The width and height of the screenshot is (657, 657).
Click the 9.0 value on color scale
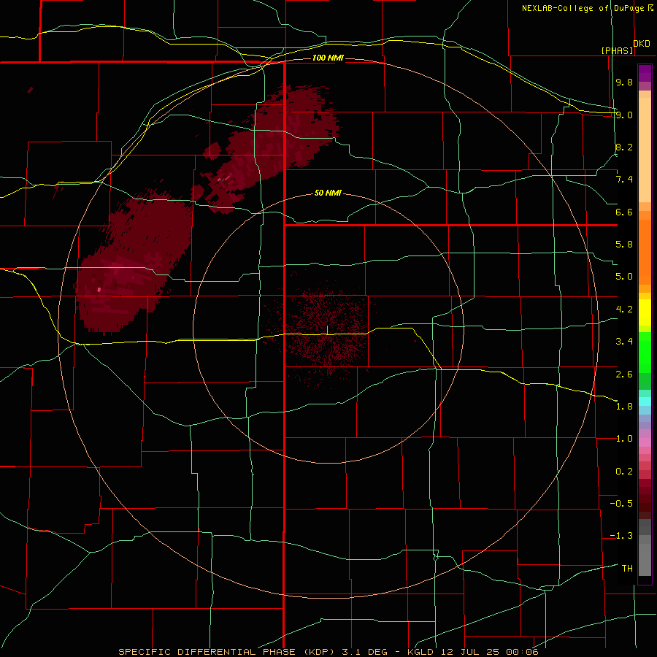pyautogui.click(x=624, y=115)
